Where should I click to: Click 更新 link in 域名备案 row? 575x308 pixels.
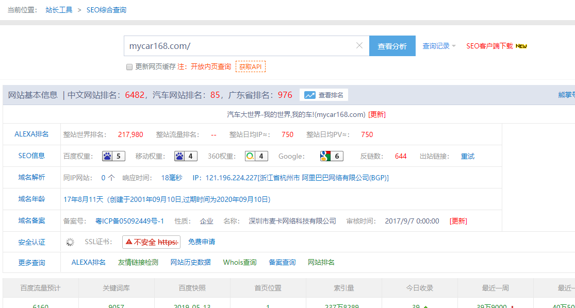tap(458, 221)
